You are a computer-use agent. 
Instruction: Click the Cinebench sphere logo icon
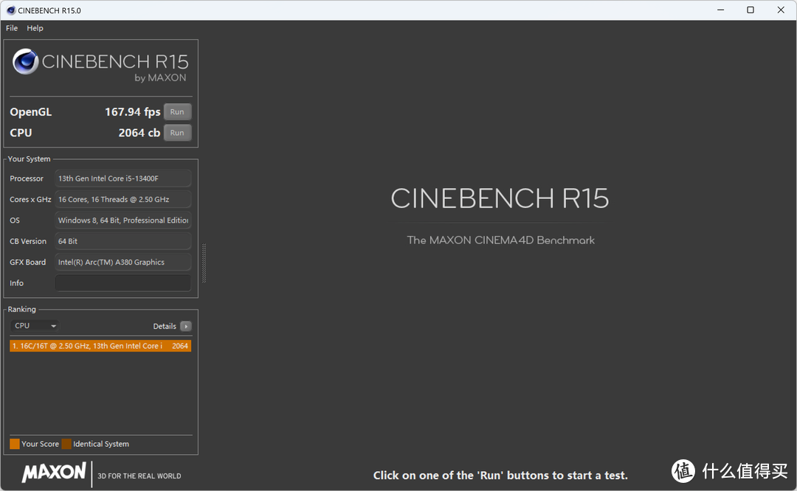pyautogui.click(x=25, y=61)
